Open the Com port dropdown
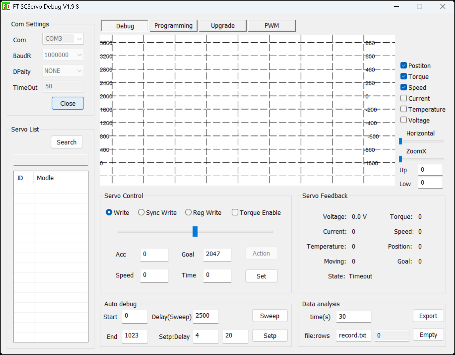Screen dimensions: 455x355 pyautogui.click(x=63, y=39)
